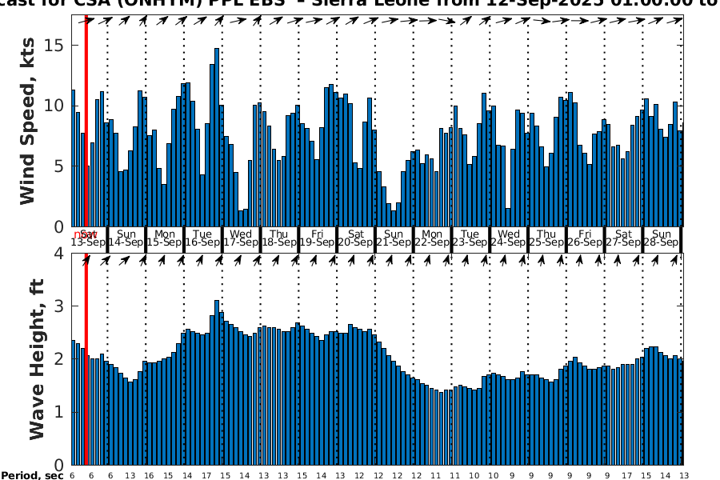The width and height of the screenshot is (720, 480).
Task: Click the "Thu 18-Sep" date label
Action: (x=279, y=238)
